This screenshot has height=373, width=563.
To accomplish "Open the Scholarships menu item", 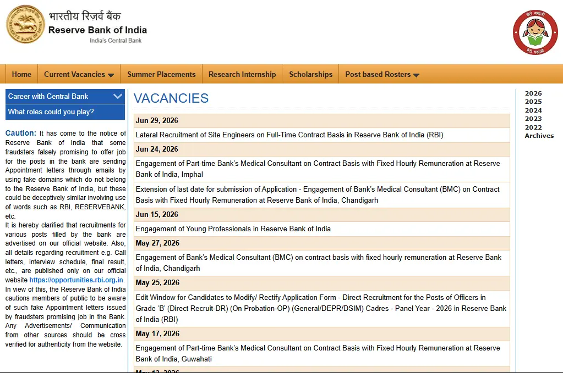I will click(310, 74).
